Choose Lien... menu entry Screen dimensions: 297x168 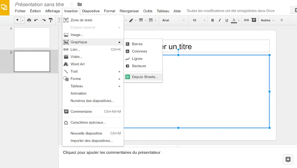(93, 50)
